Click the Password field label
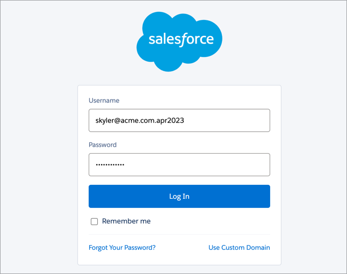Image resolution: width=347 pixels, height=274 pixels. pyautogui.click(x=103, y=145)
